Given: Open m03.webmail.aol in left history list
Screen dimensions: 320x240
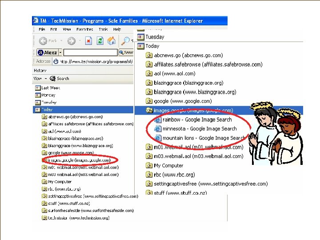Looking at the screenshot, I should pos(80,175).
